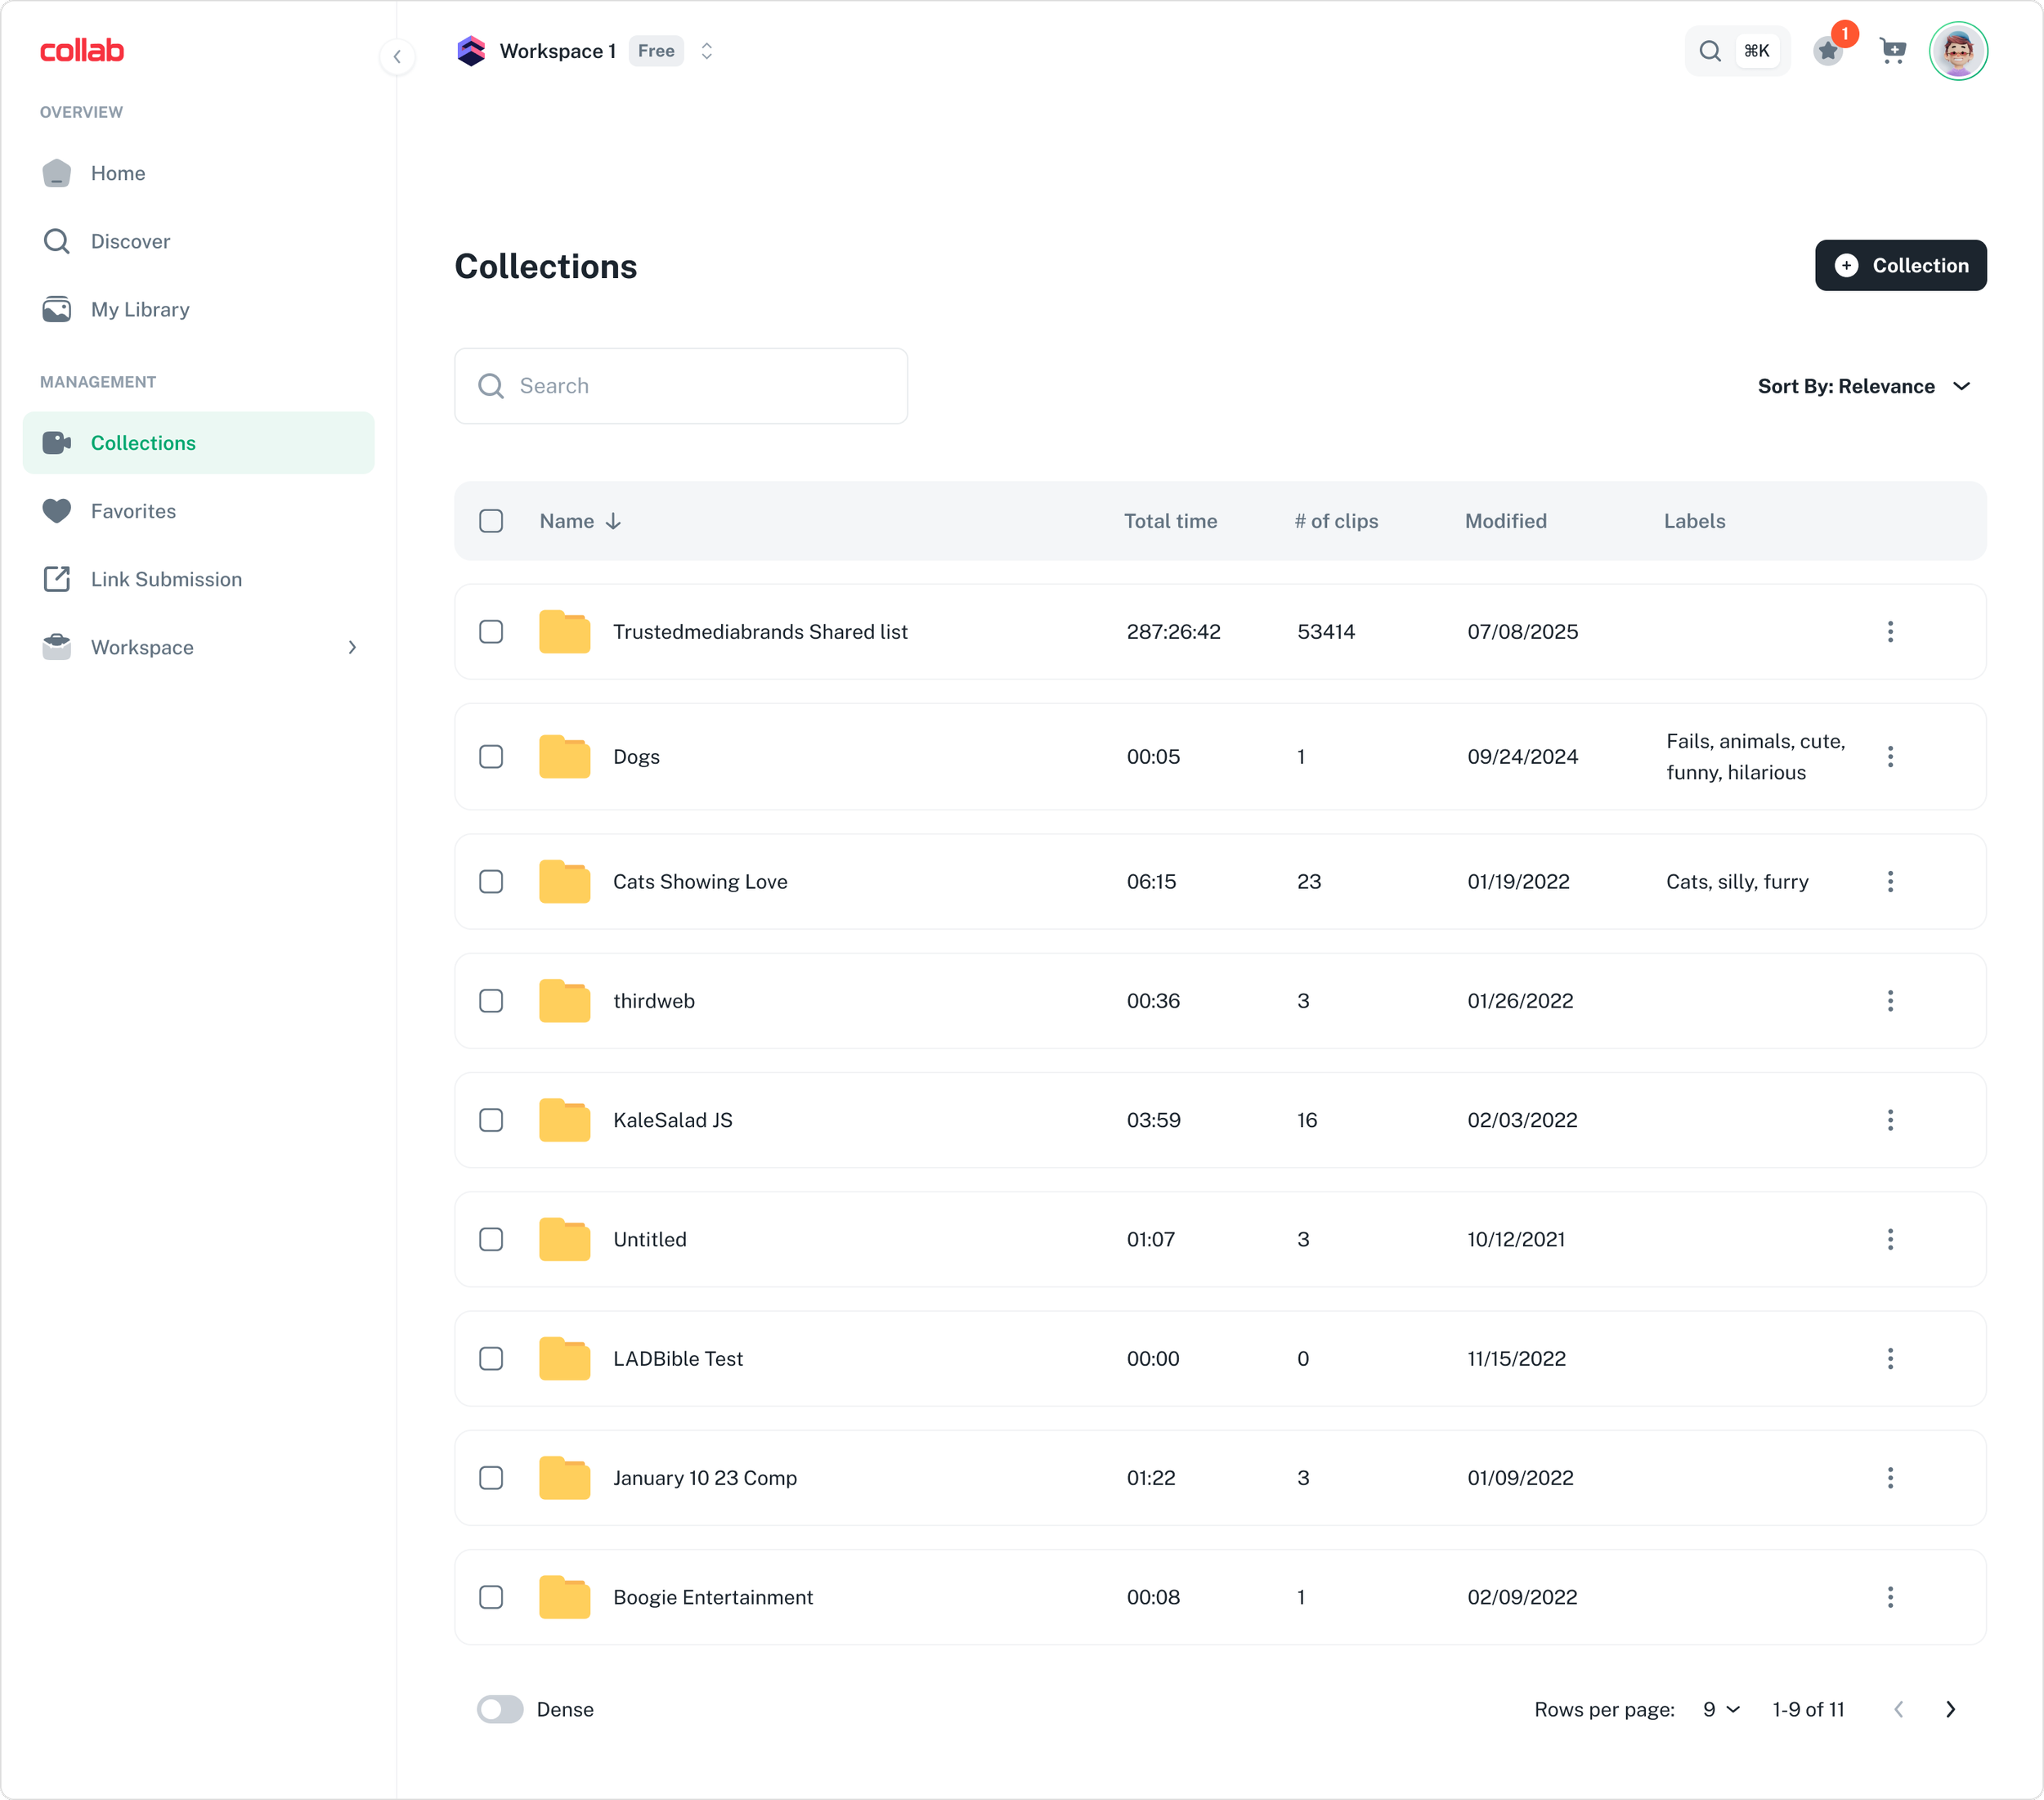
Task: Open the more options menu for the Dogs row
Action: 1889,757
